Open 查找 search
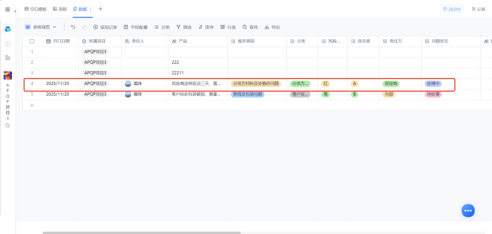 [250, 27]
